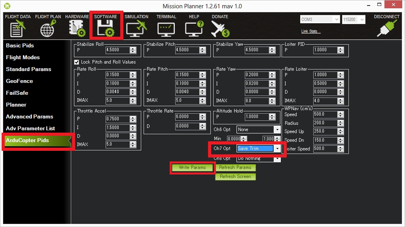Increase Stabilize Roll P with the up arrow
Viewport: 405px width, 227px height.
[133, 48]
